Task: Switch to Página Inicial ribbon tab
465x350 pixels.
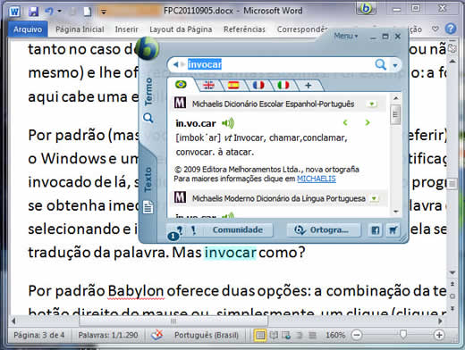Action: click(x=80, y=29)
